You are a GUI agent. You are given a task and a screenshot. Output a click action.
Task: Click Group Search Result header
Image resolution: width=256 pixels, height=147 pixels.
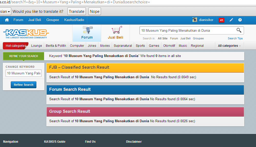pyautogui.click(x=145, y=111)
